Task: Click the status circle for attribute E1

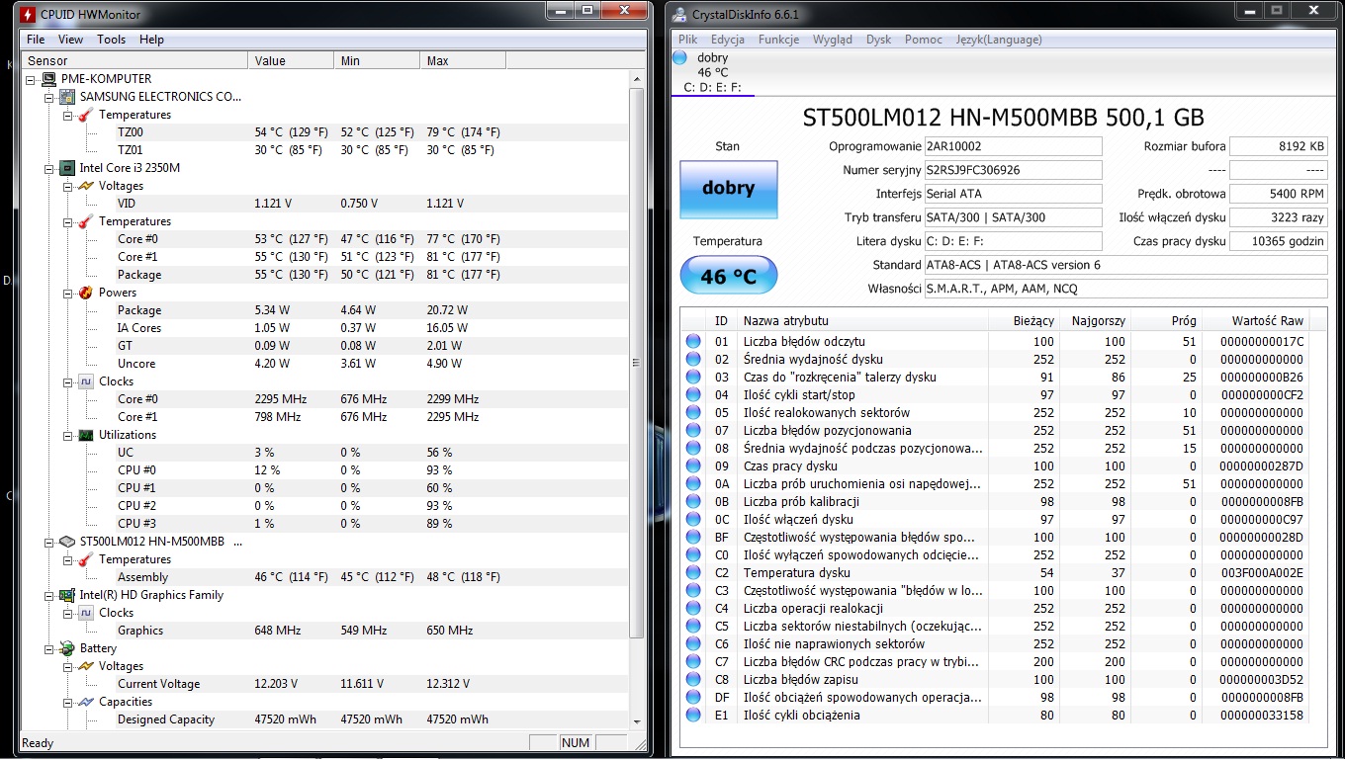Action: point(693,715)
